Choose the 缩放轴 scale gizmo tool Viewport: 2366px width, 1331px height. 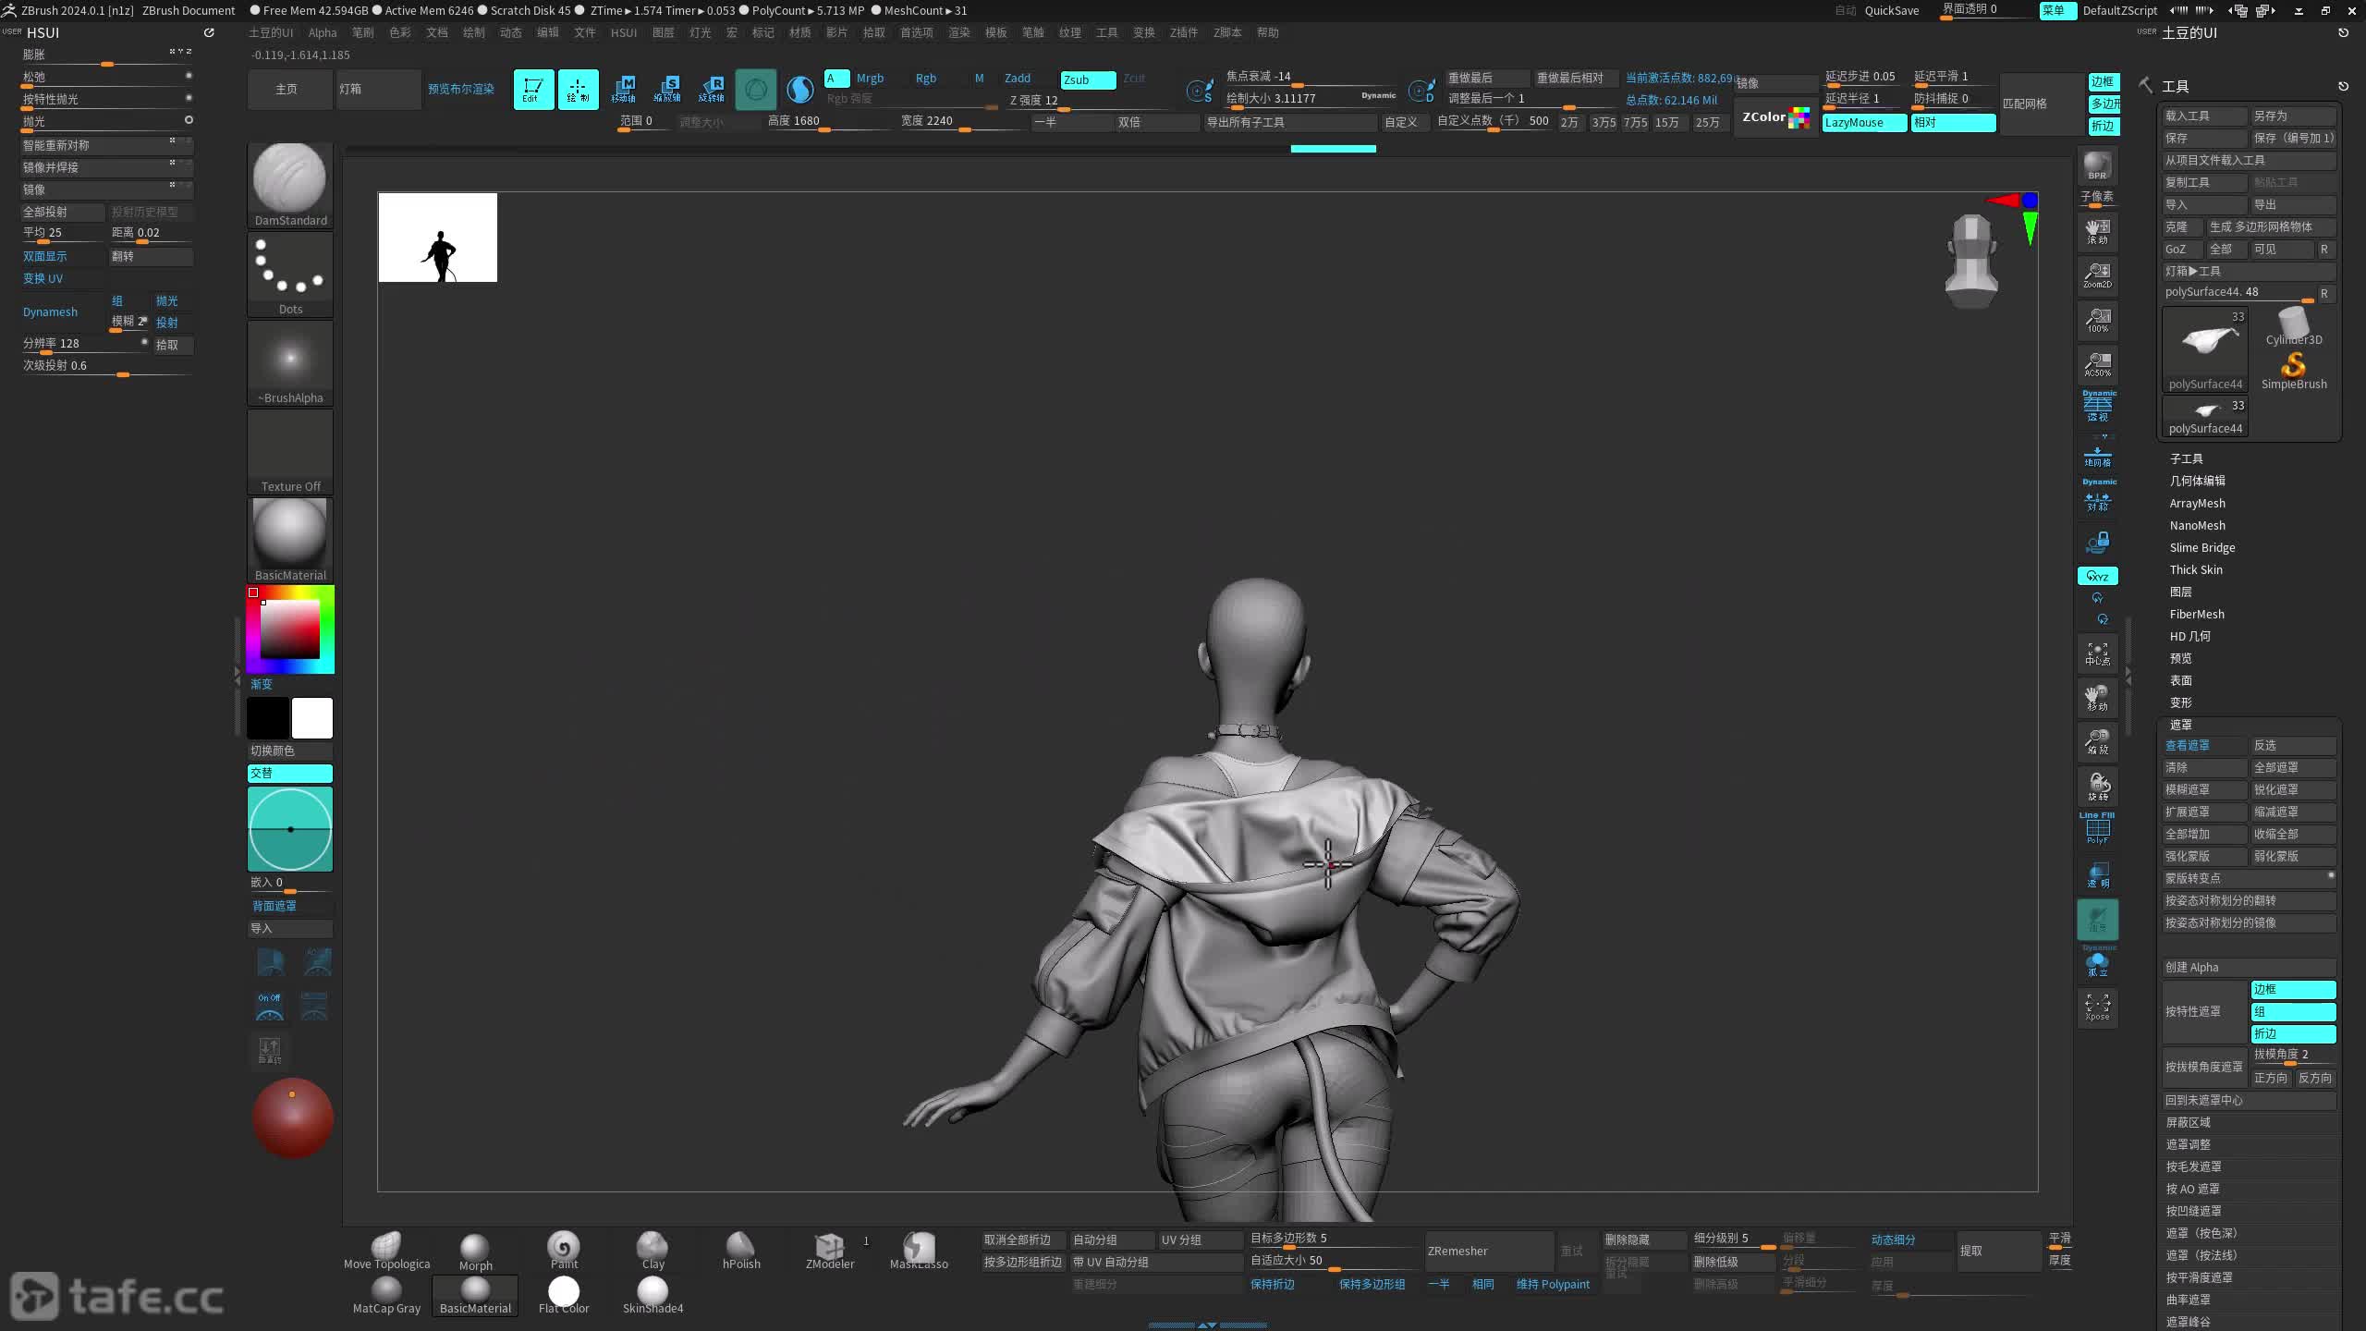click(667, 89)
